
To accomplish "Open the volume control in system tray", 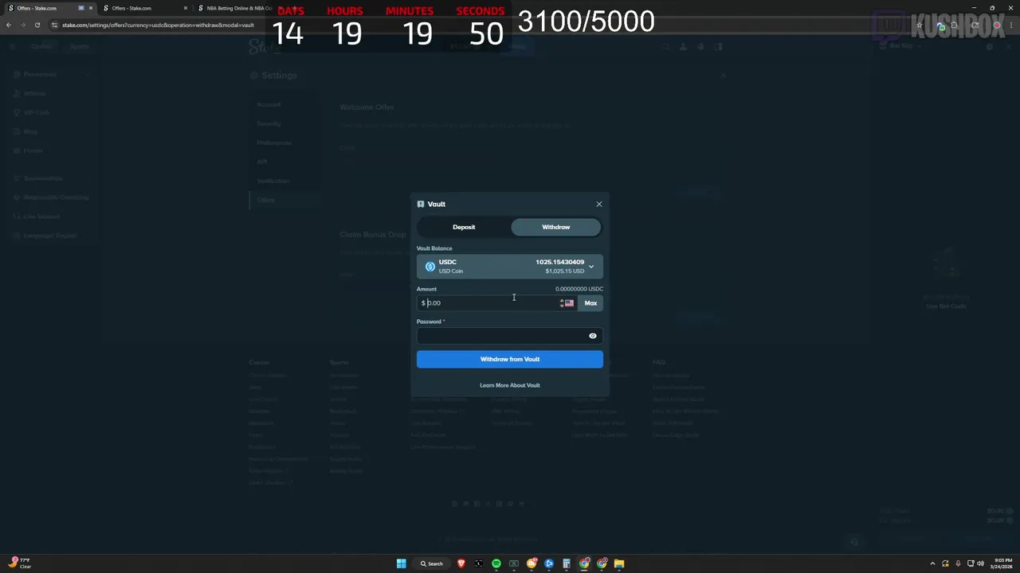I will (x=980, y=563).
